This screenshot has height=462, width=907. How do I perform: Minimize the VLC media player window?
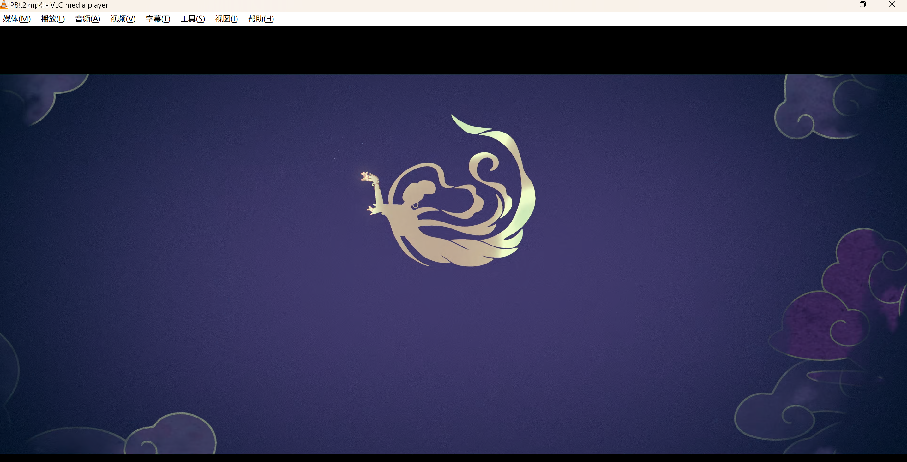coord(834,4)
